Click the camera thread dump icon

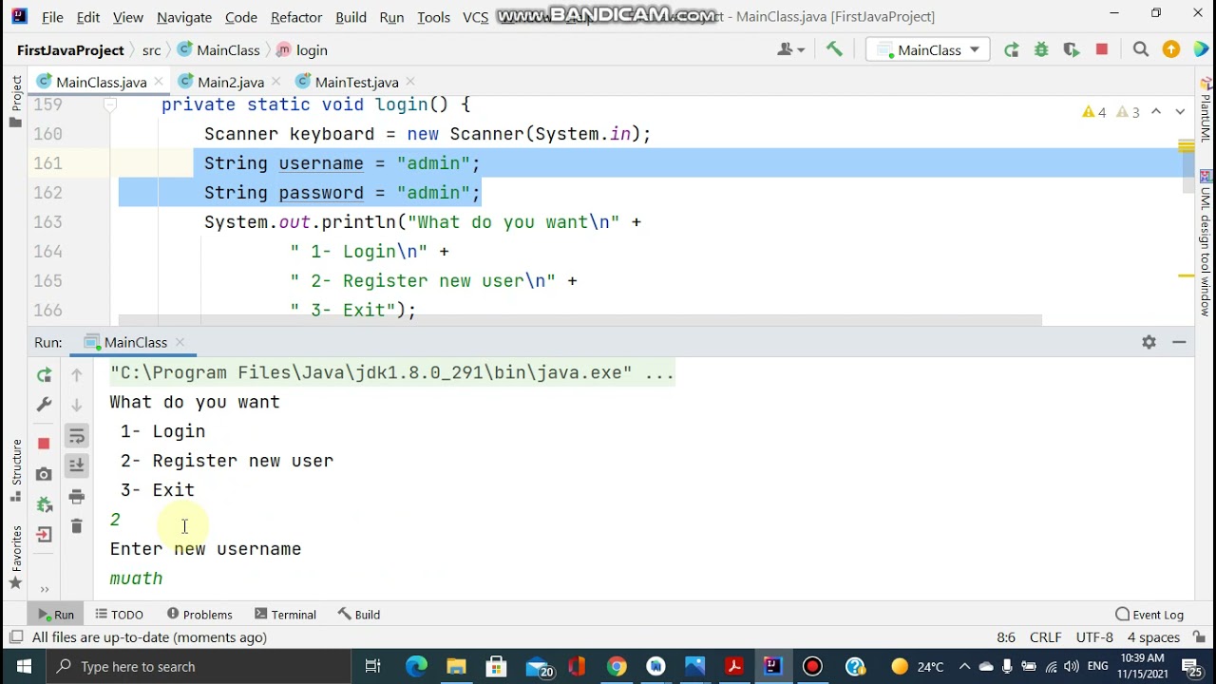tap(44, 474)
